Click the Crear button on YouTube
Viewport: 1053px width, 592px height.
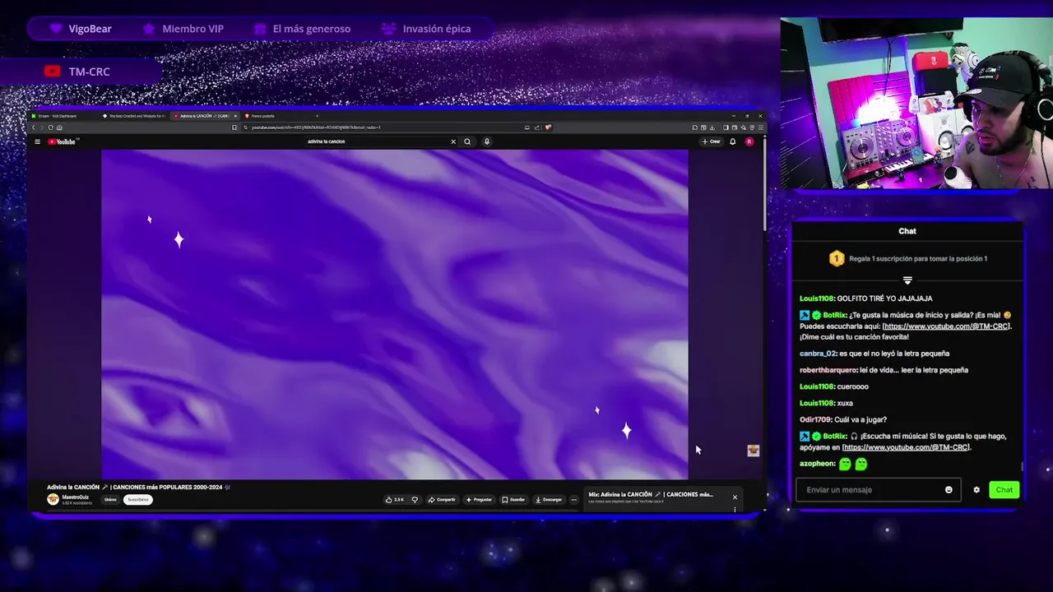712,141
